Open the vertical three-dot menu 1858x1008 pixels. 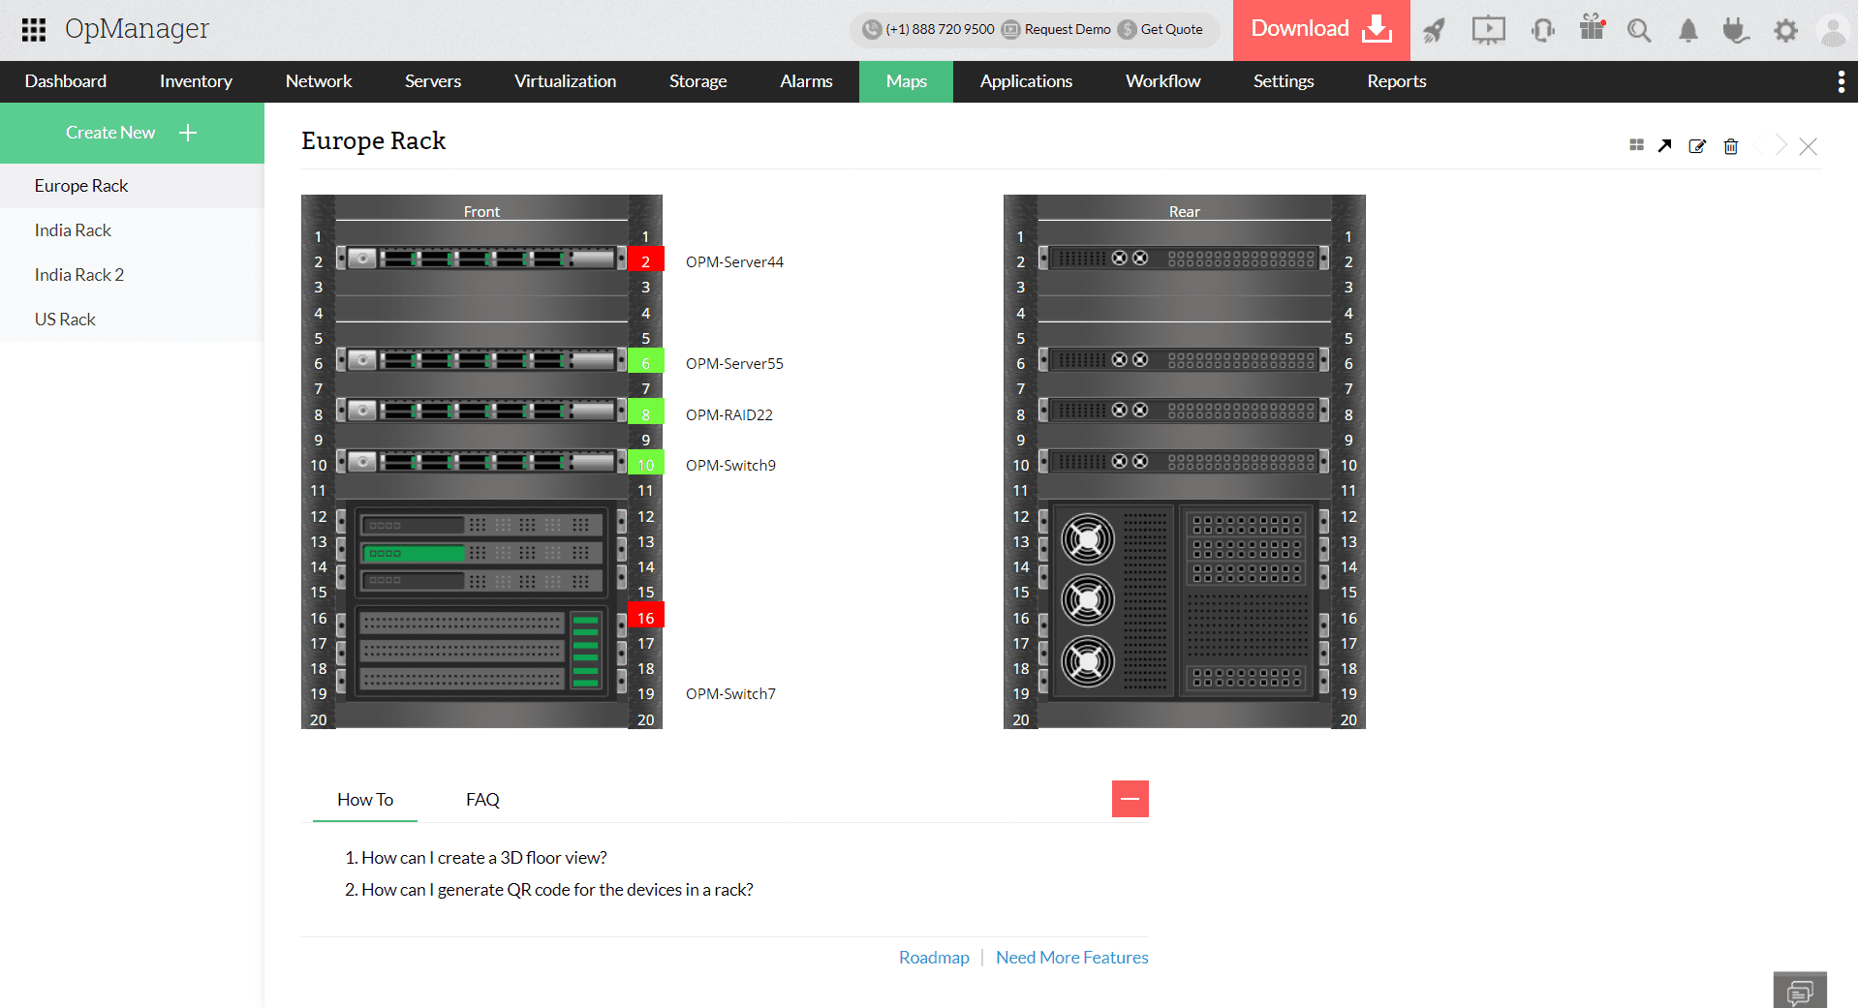coord(1841,81)
